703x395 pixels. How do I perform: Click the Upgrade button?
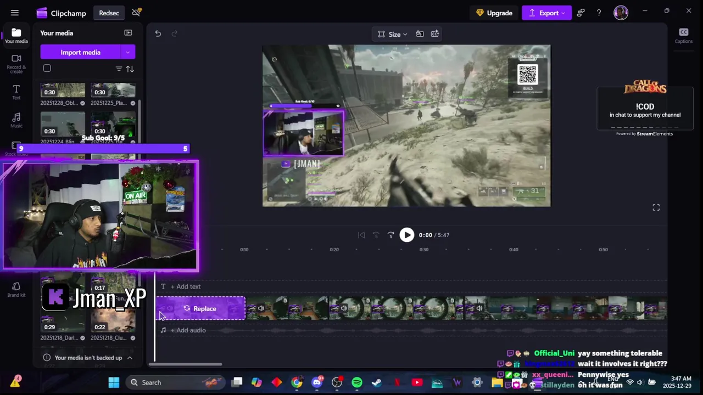494,13
